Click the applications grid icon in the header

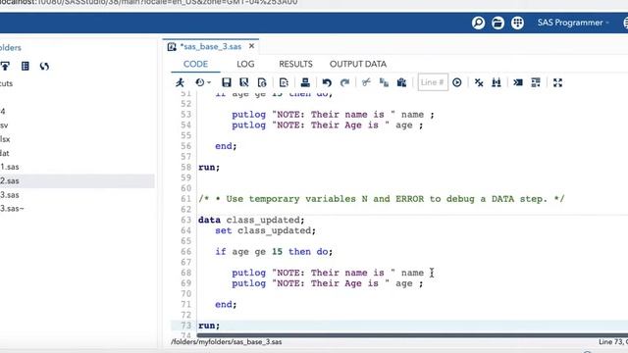(517, 23)
